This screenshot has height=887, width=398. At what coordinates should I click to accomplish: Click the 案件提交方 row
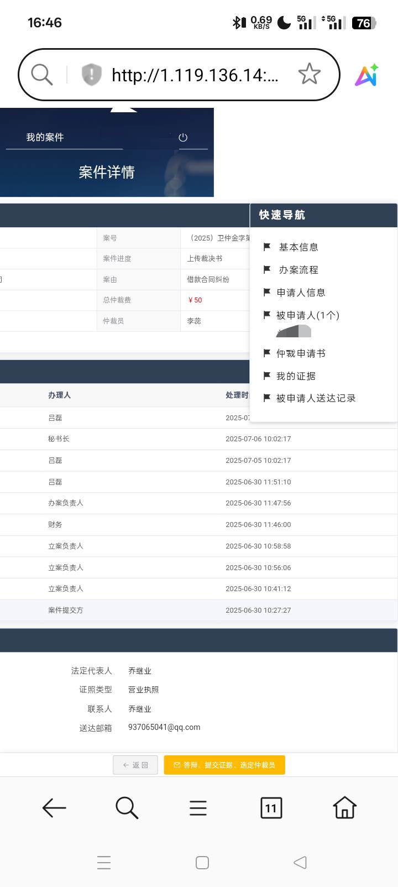(x=199, y=611)
